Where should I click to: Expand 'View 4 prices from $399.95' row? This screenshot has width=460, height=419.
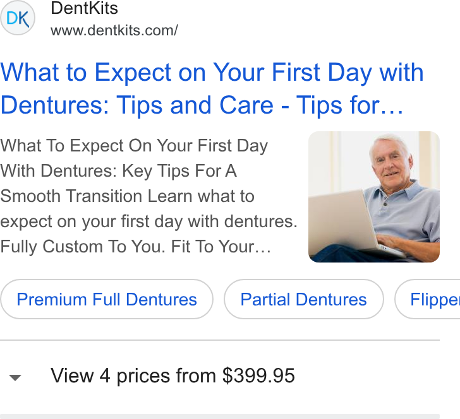(220, 376)
